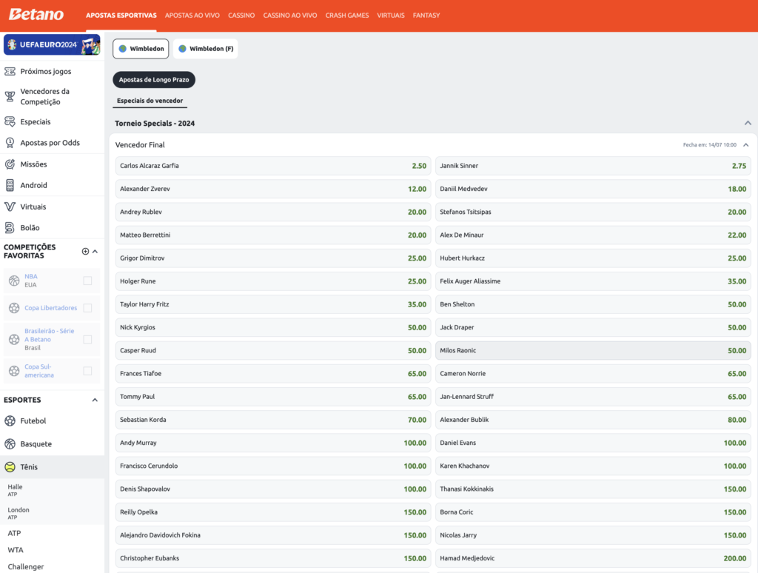
Task: Click the Vencedores da Competição trophy icon
Action: point(10,97)
